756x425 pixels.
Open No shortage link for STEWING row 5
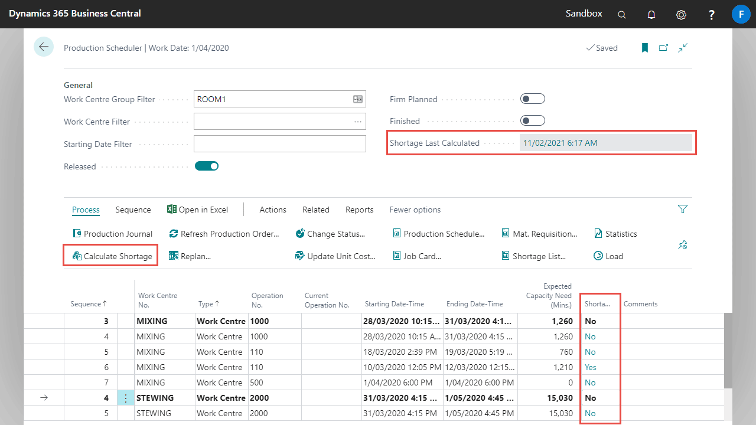[590, 413]
